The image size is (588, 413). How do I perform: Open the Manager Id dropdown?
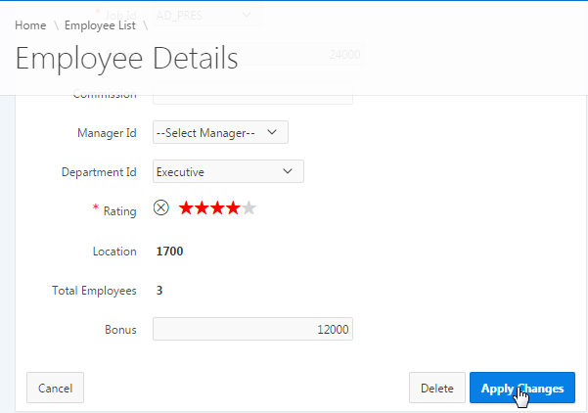pos(220,132)
